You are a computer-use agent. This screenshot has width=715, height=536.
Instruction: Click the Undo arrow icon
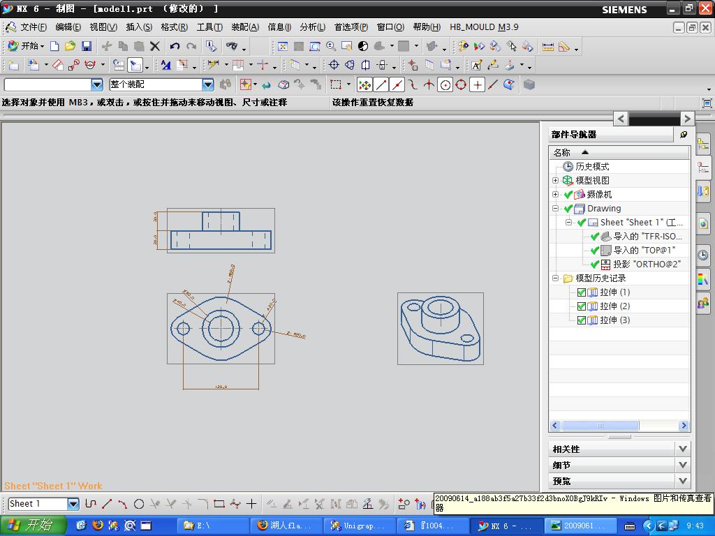(x=175, y=46)
